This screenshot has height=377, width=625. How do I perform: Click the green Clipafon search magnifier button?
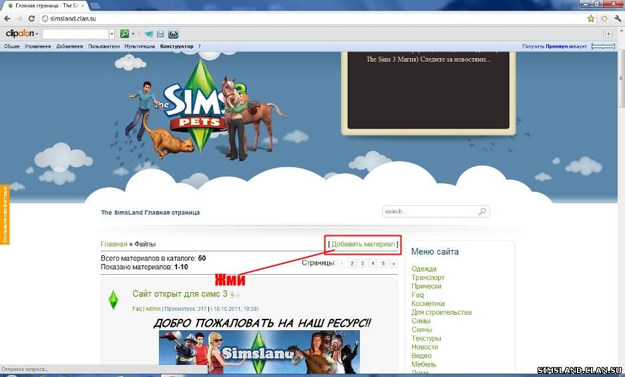(x=124, y=34)
